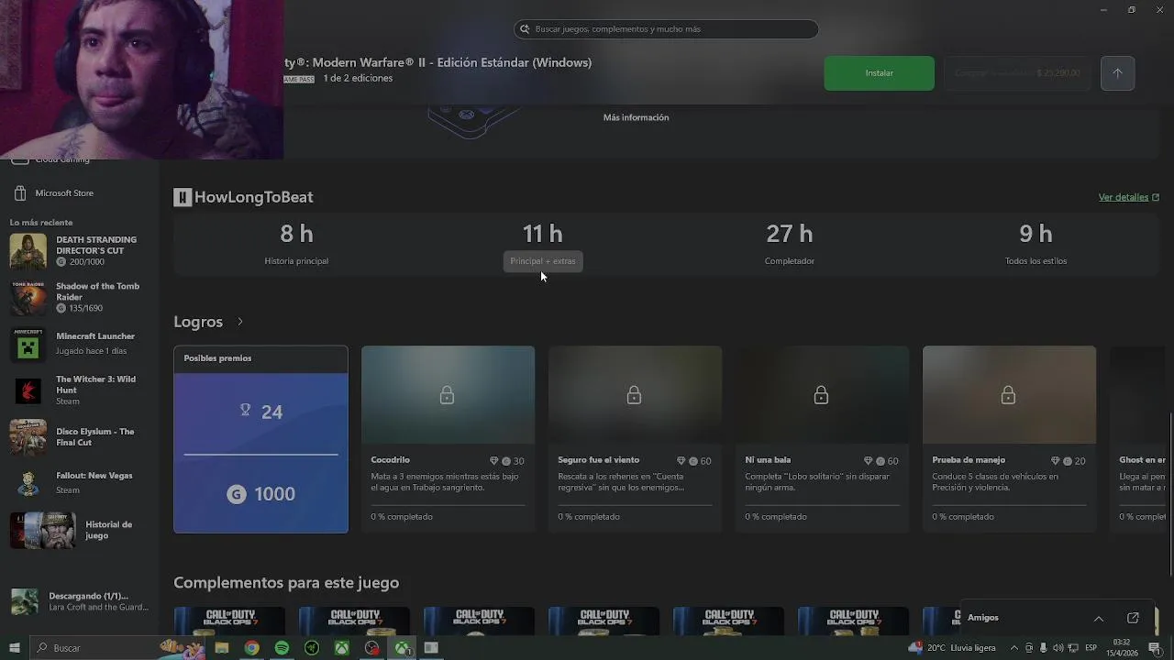
Task: Click the HowLongToBeat logo icon
Action: click(183, 197)
